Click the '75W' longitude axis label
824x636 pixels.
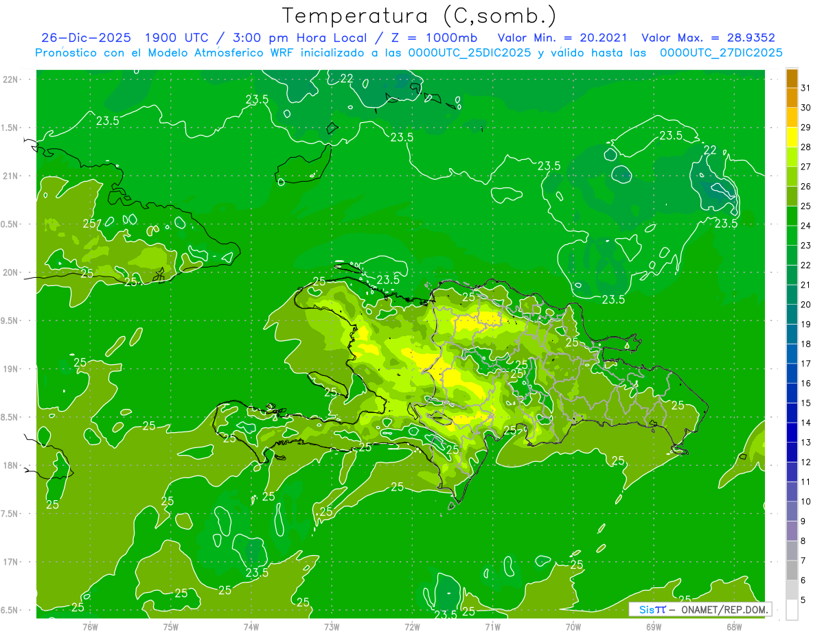[170, 626]
